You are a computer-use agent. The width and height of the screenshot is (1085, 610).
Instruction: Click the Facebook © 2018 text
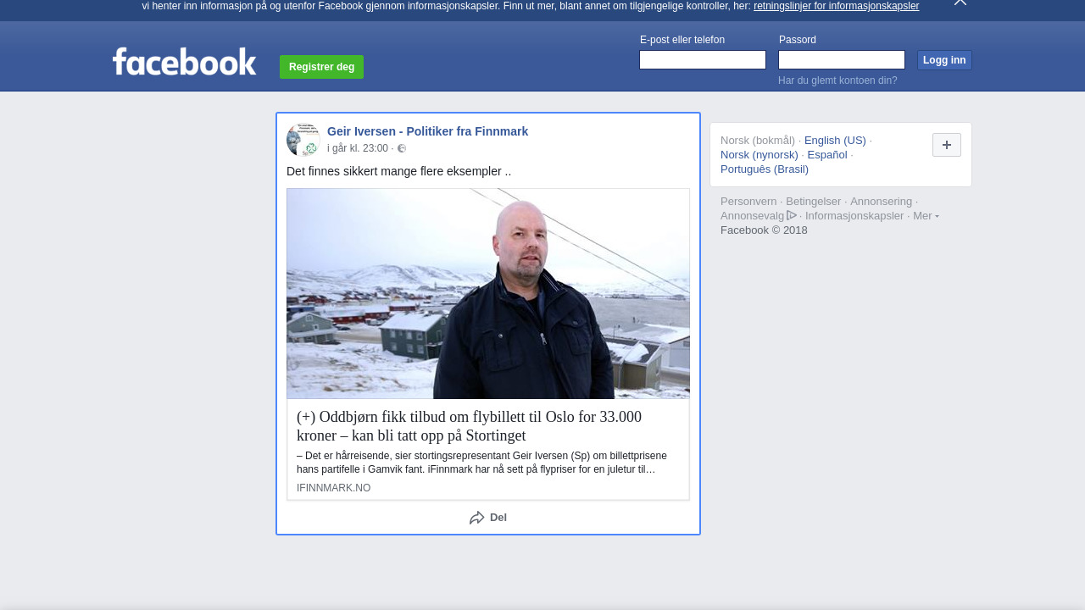point(764,230)
